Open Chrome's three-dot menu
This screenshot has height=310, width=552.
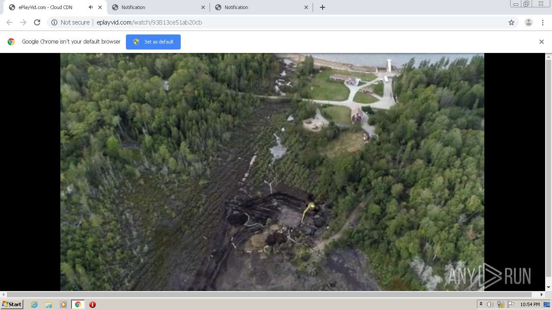pos(543,22)
